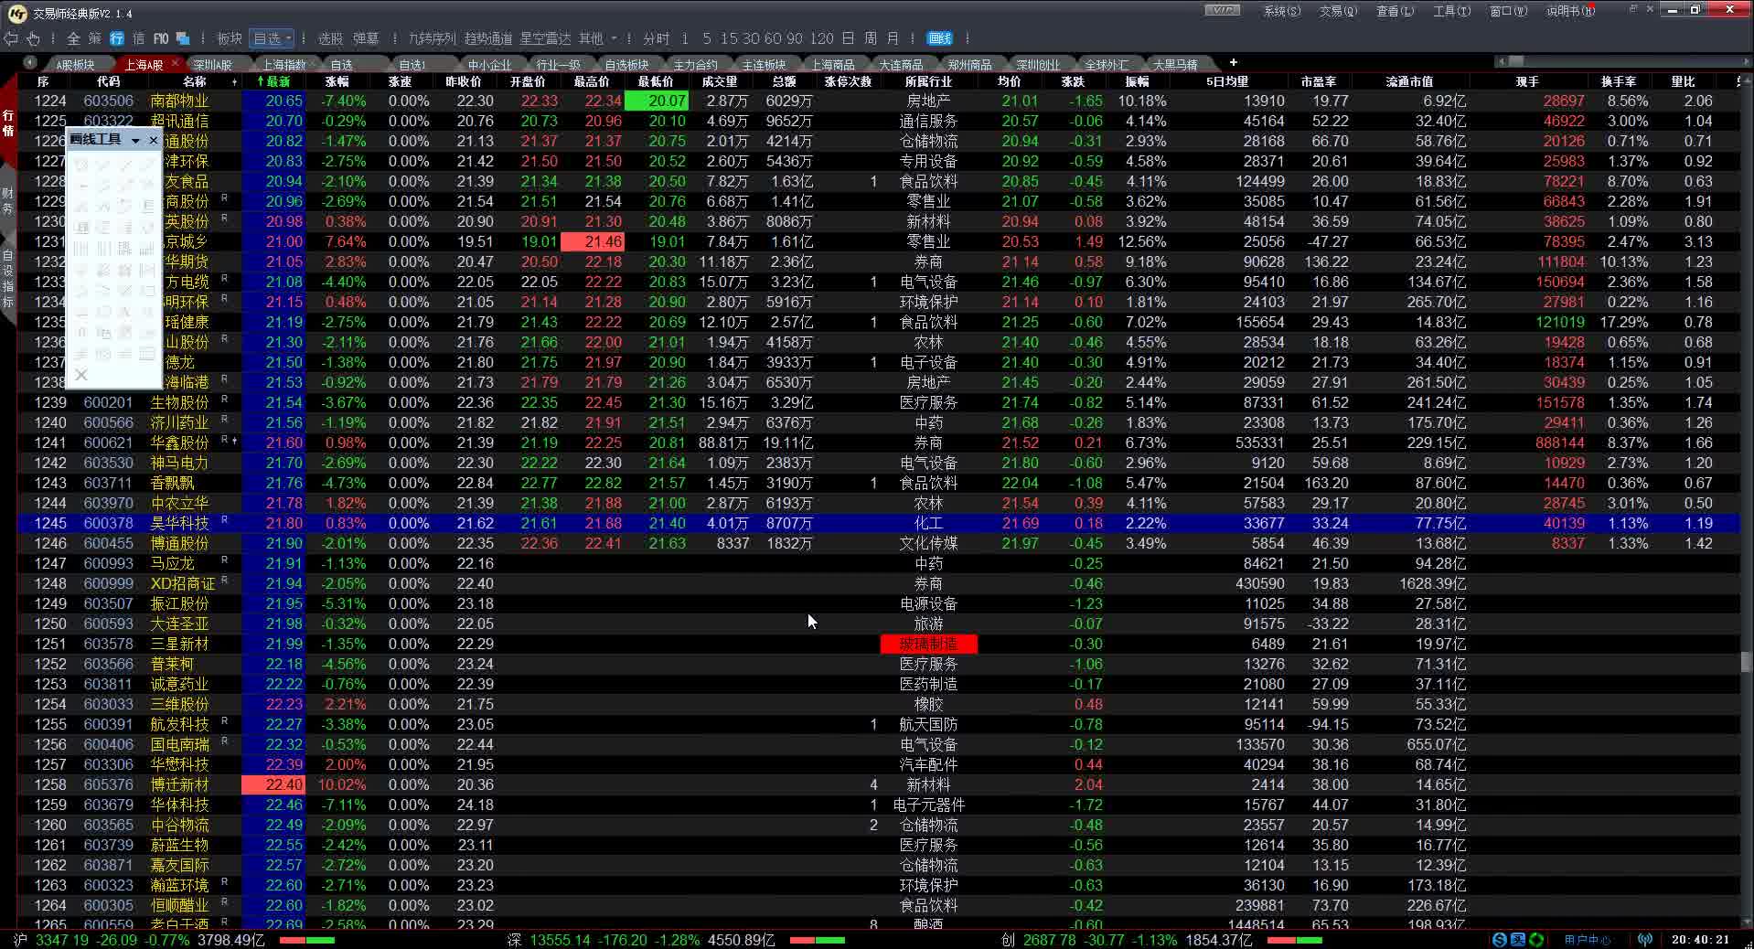
Task: Click the 九转序列 indicator button
Action: tap(432, 38)
